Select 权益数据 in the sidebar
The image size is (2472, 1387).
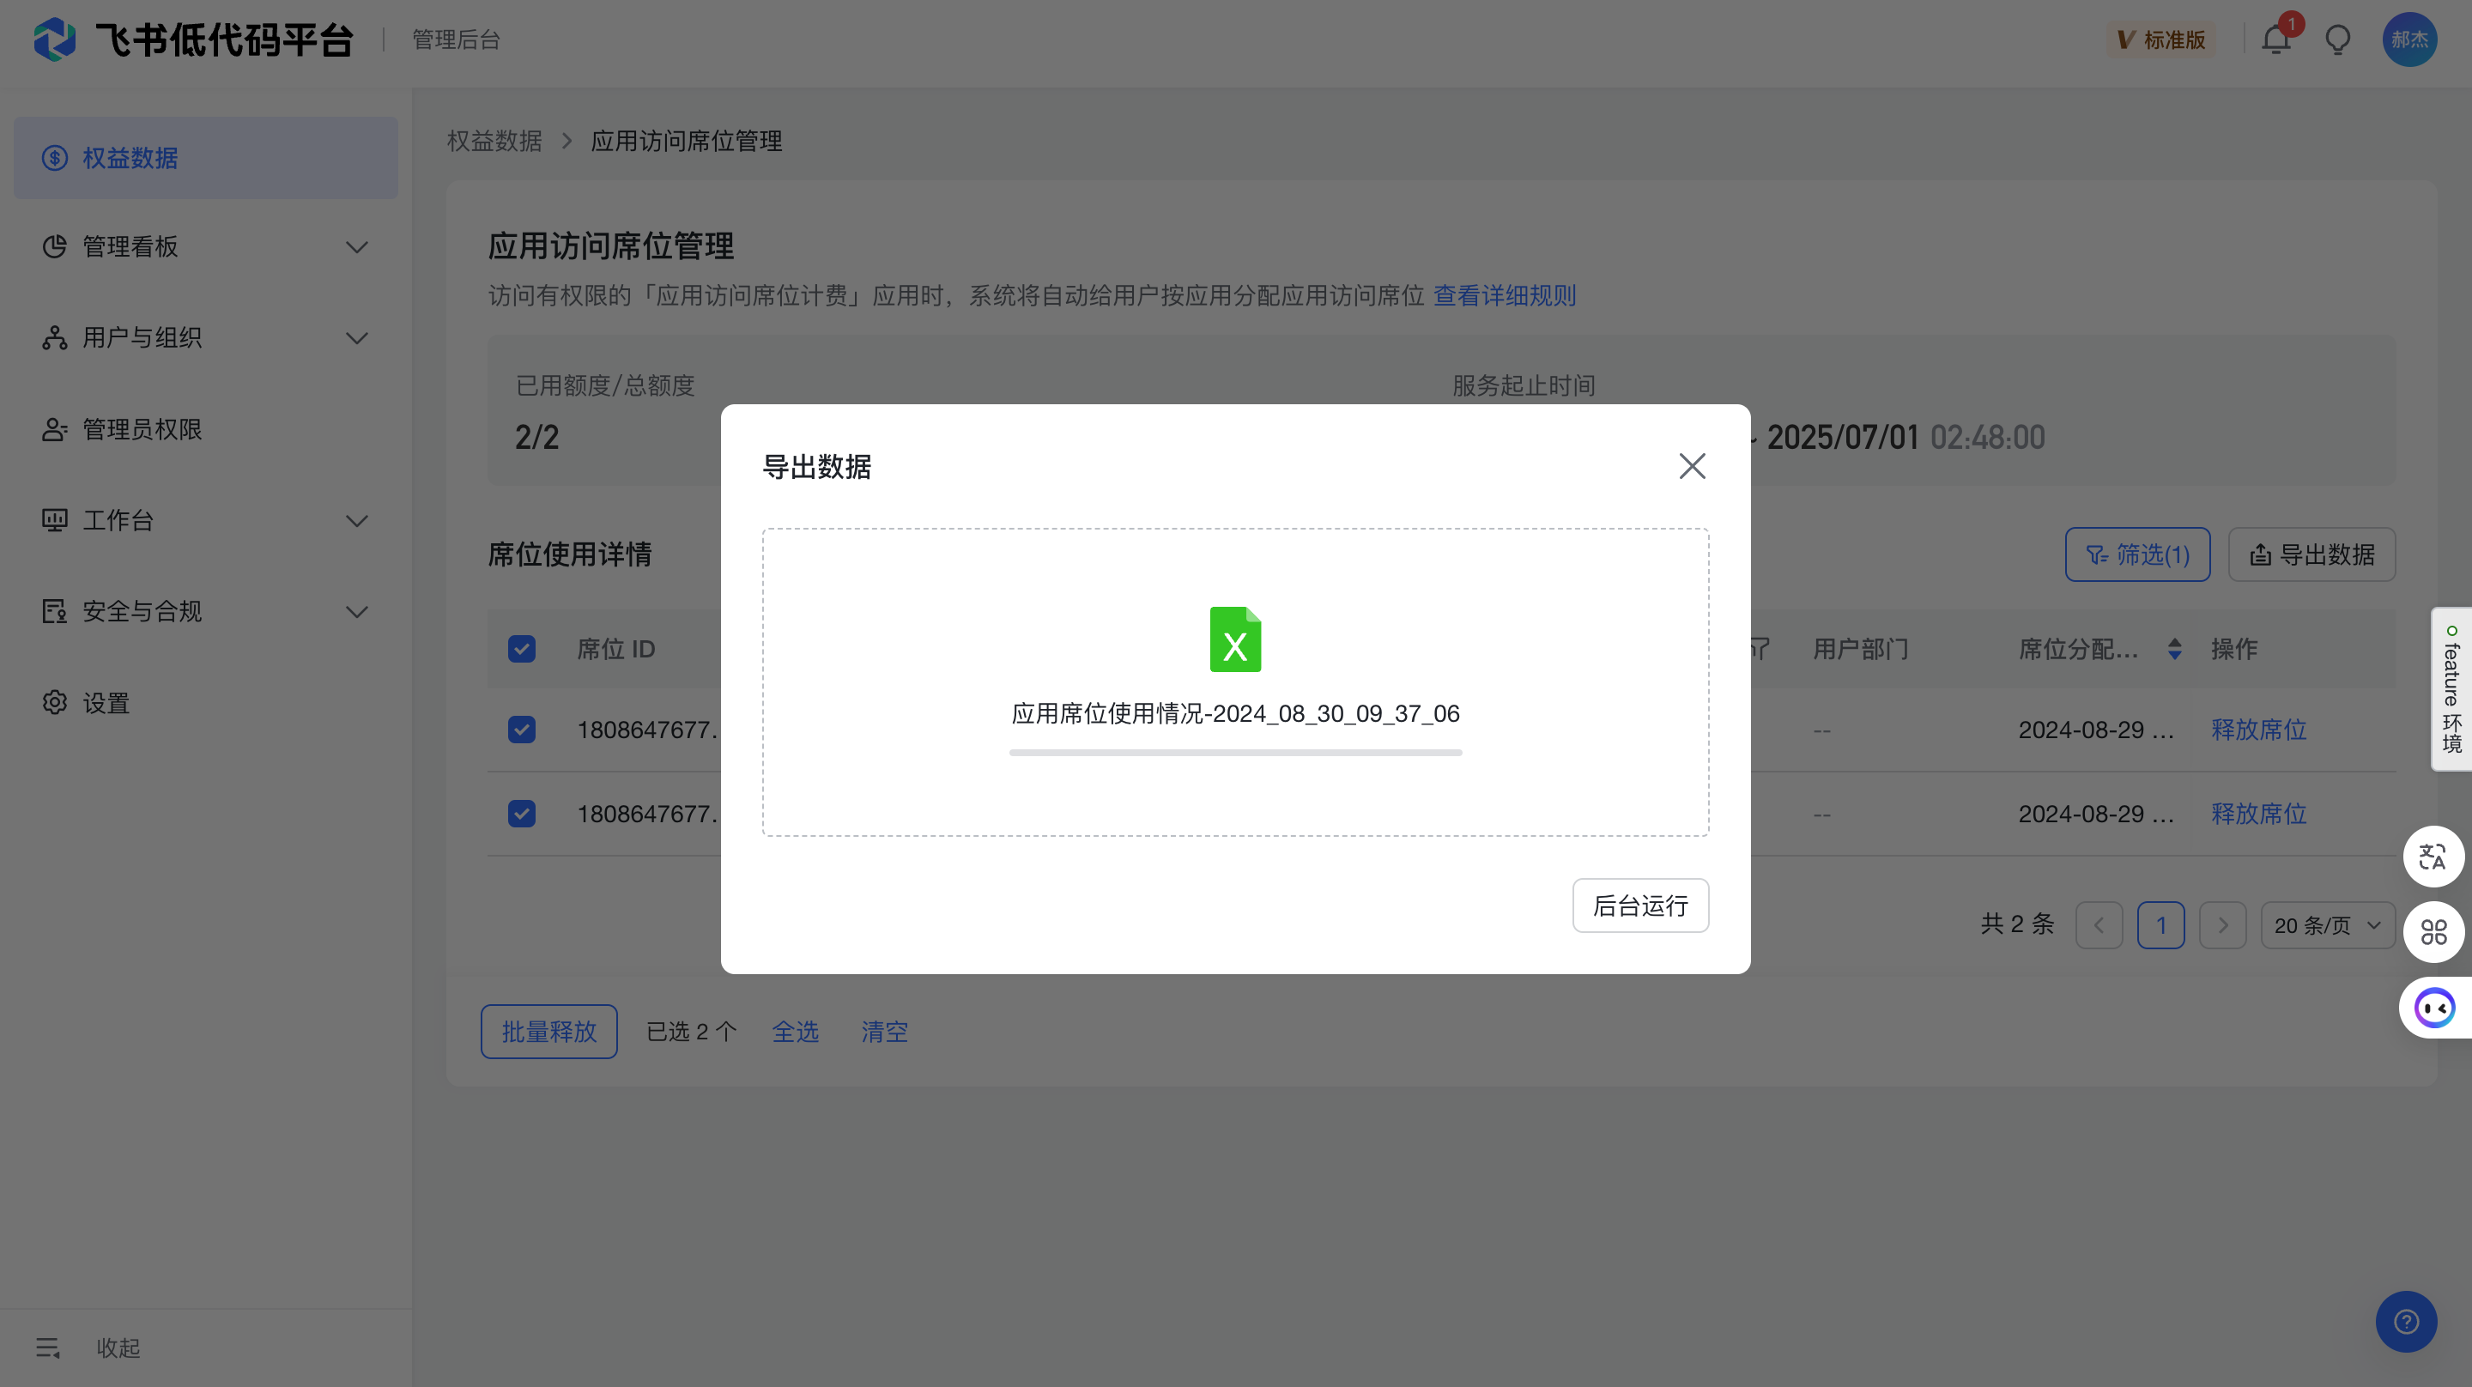205,157
